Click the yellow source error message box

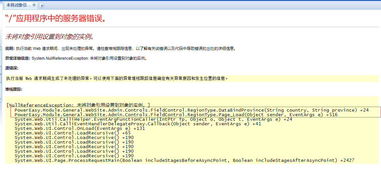[x=191, y=78]
